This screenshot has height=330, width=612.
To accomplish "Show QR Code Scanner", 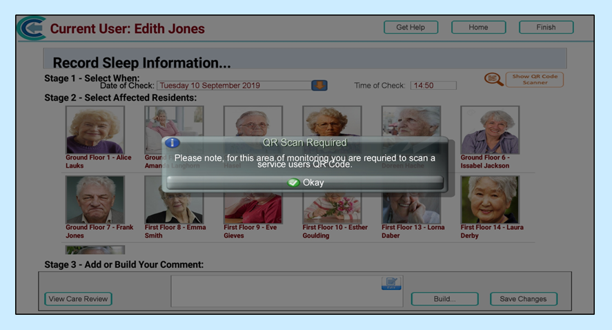I will tap(535, 79).
